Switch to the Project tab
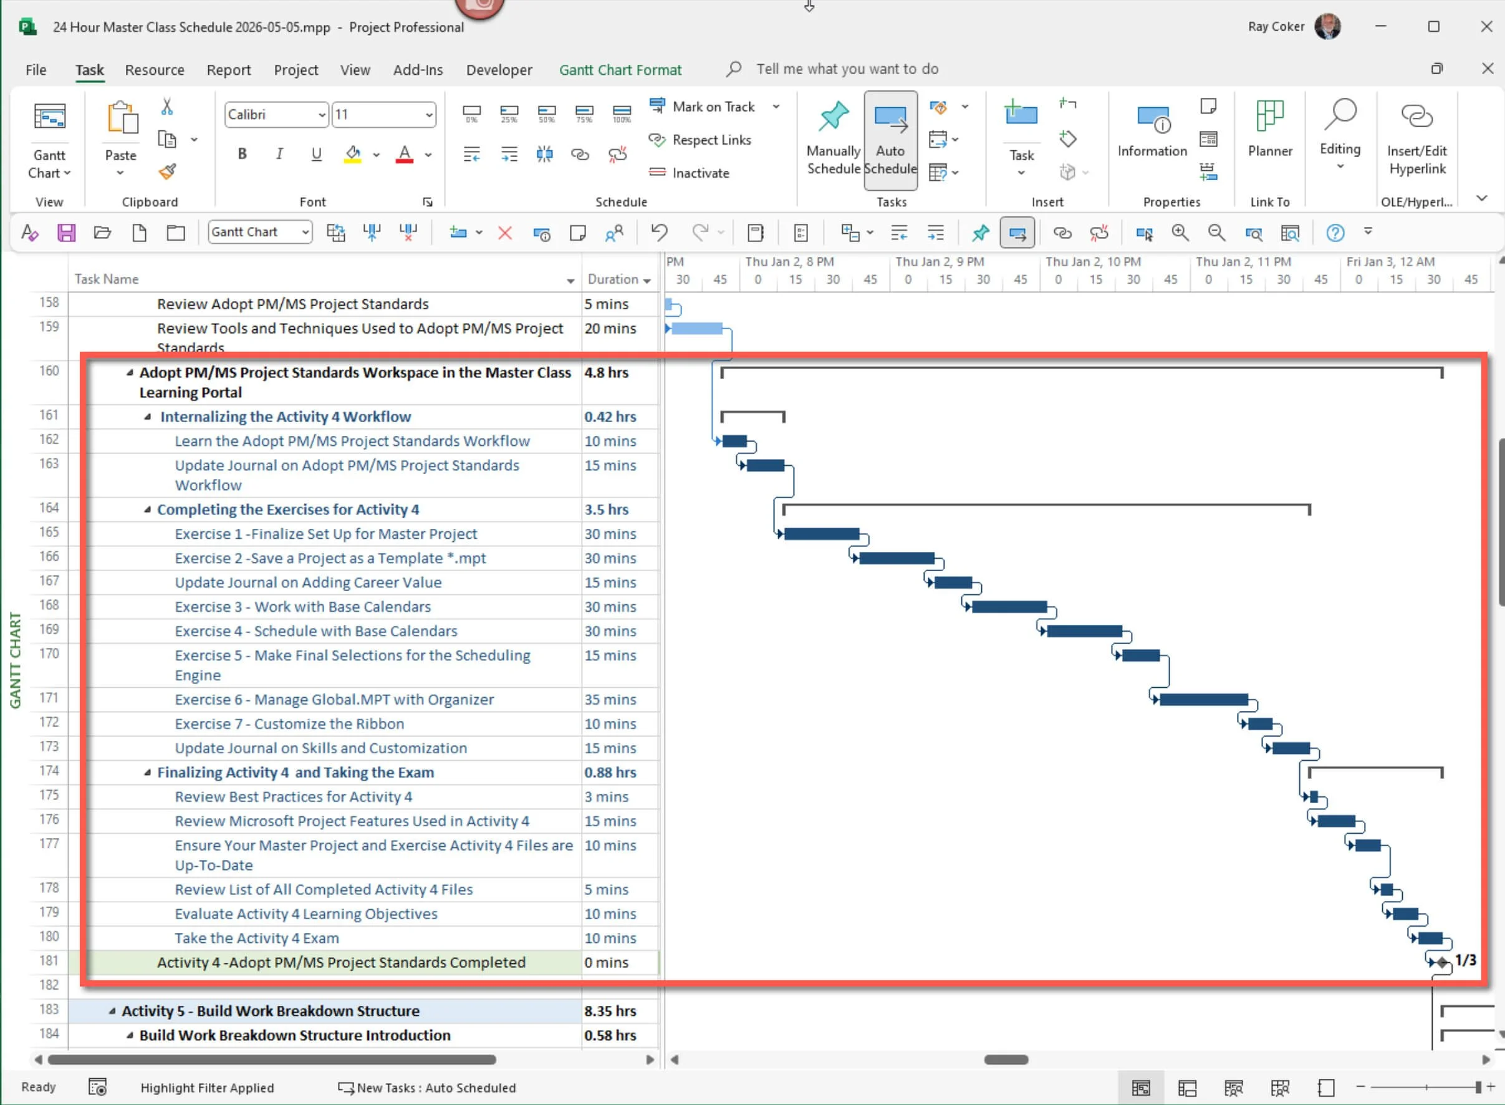Image resolution: width=1505 pixels, height=1105 pixels. tap(296, 70)
